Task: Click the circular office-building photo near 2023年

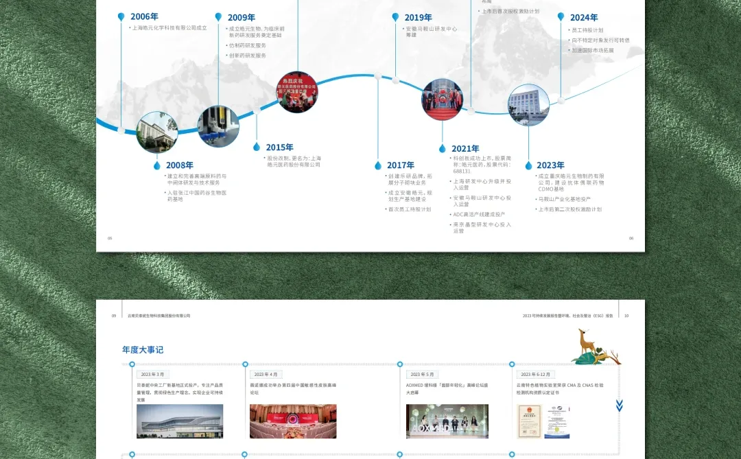Action: point(528,106)
